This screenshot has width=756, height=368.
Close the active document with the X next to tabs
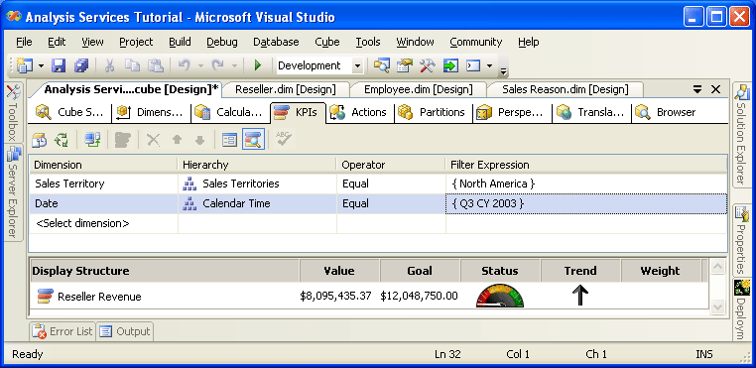point(716,89)
